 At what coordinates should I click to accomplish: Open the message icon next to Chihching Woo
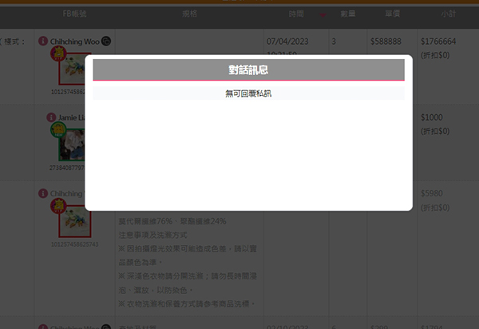pyautogui.click(x=107, y=41)
